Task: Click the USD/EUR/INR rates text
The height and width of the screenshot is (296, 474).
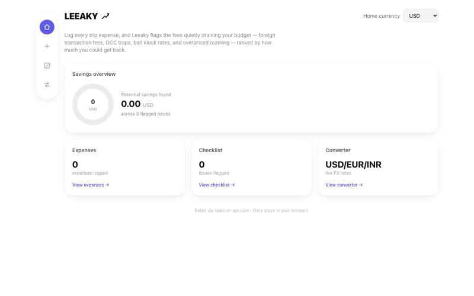Action: (x=353, y=165)
